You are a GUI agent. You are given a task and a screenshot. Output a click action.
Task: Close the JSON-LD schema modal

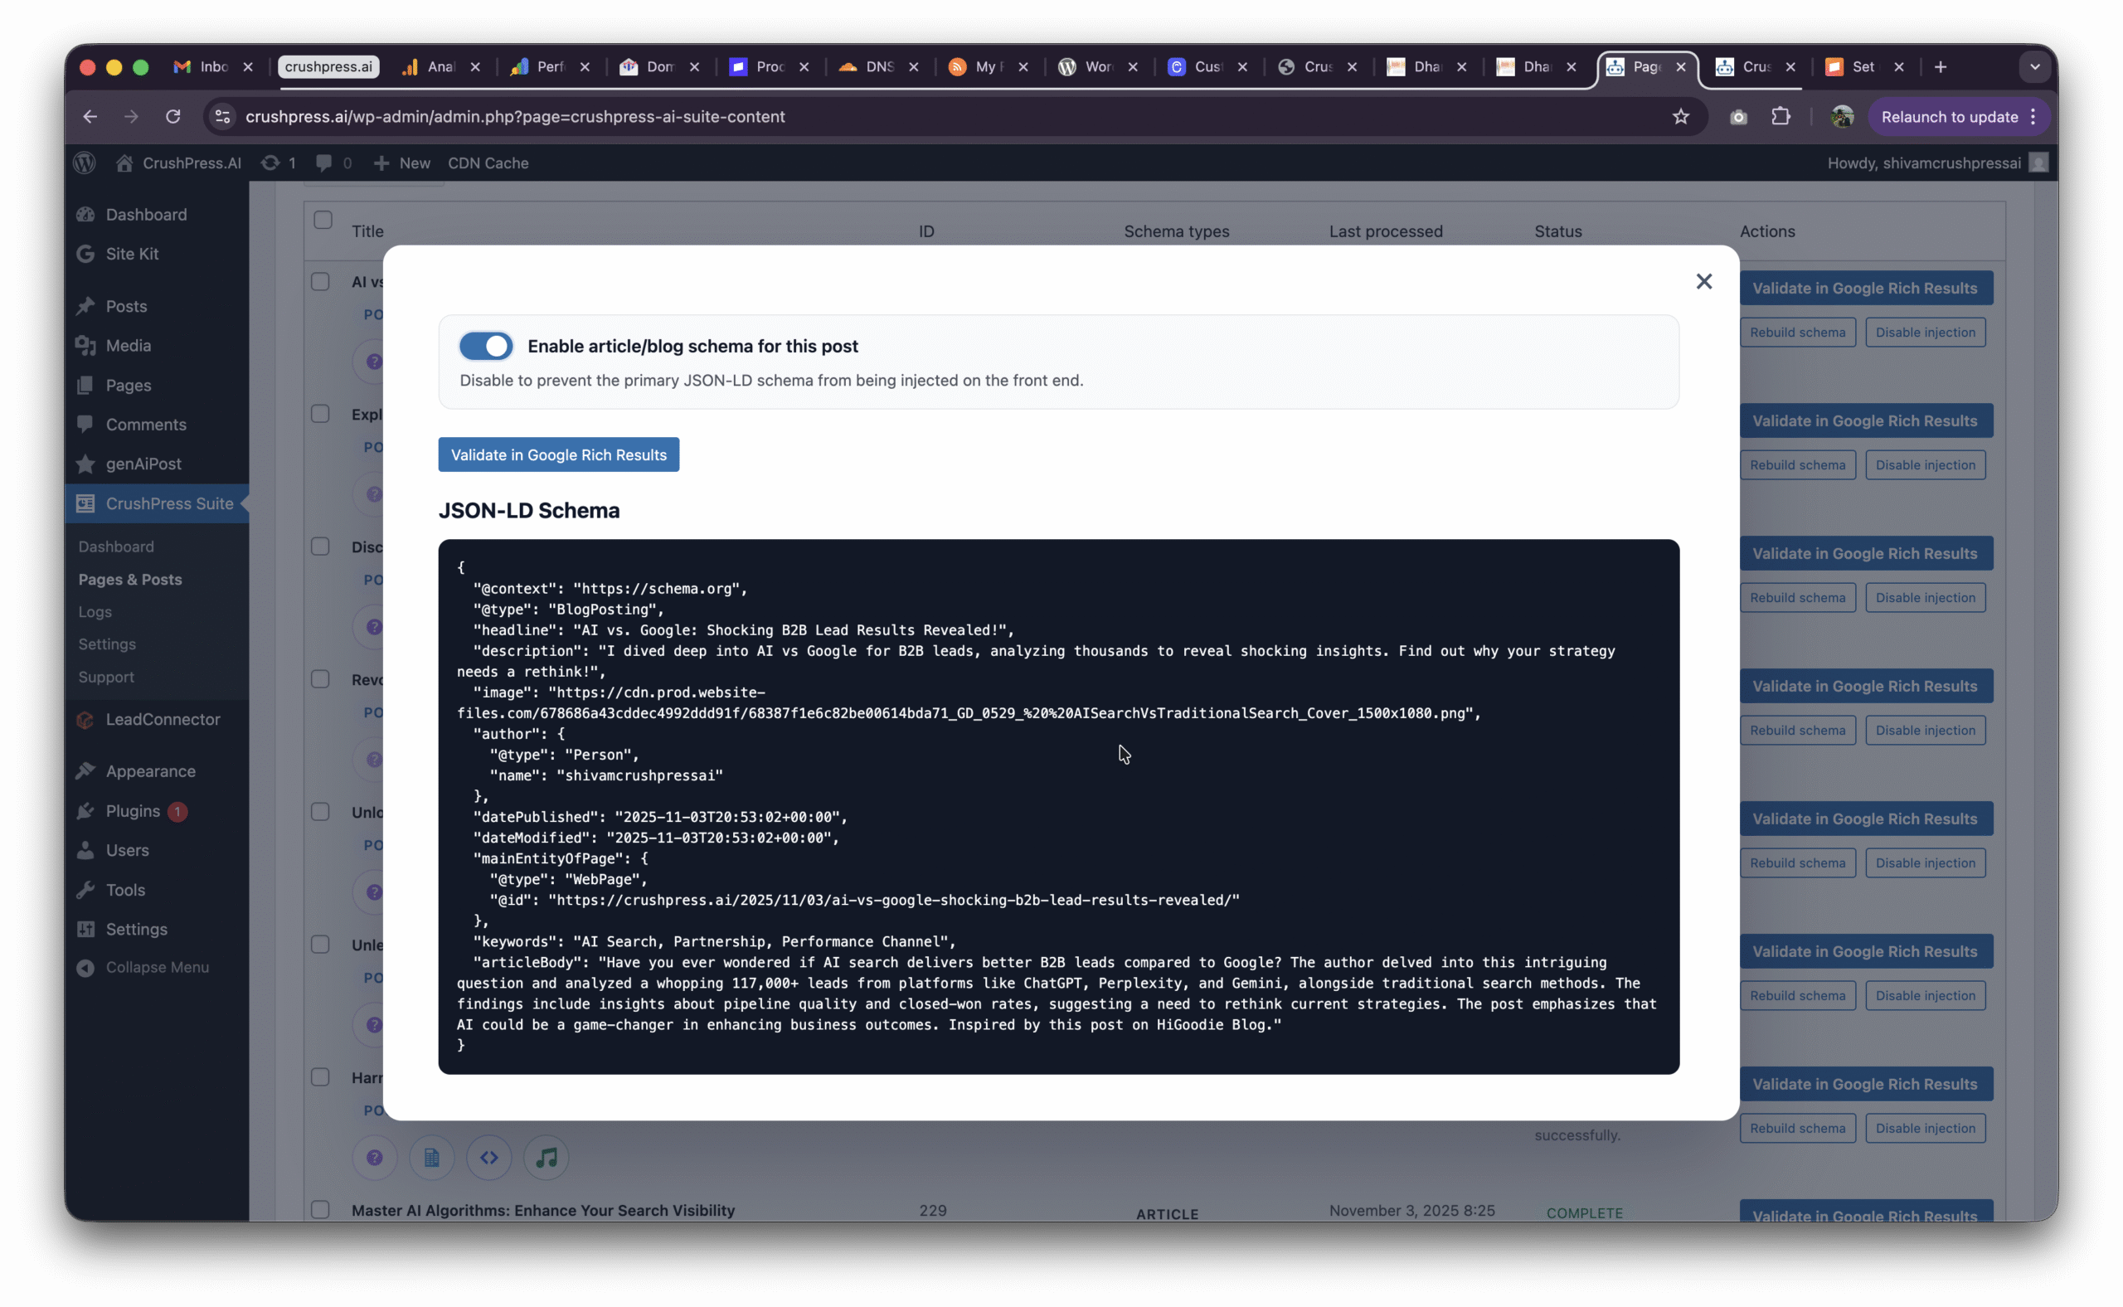[x=1703, y=282]
